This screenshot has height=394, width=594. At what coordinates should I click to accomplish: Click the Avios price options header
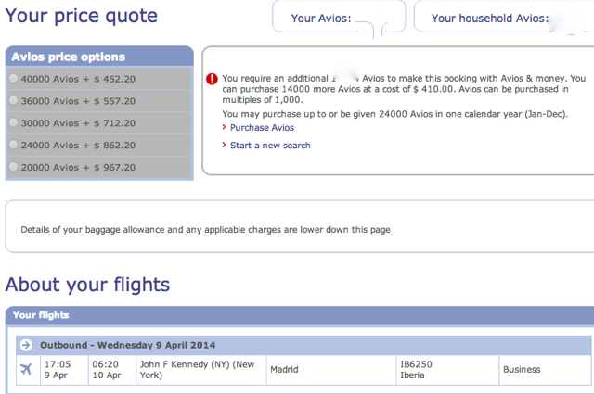click(99, 57)
